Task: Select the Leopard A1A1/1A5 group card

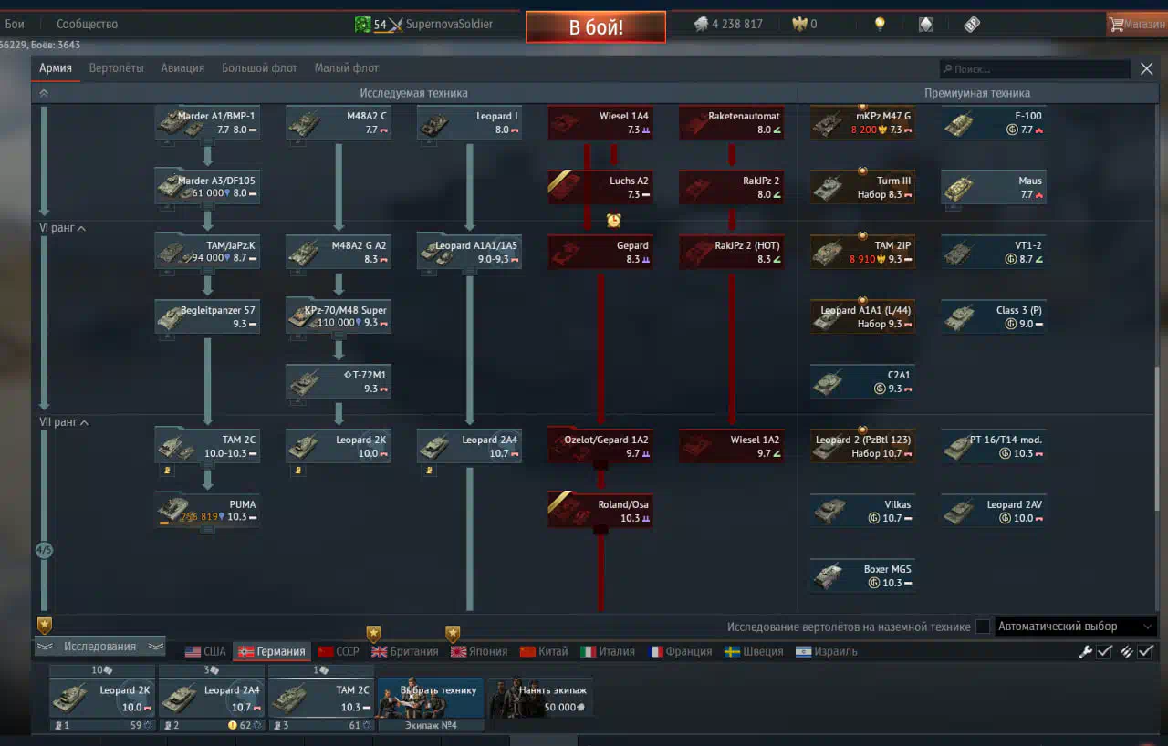Action: click(470, 252)
